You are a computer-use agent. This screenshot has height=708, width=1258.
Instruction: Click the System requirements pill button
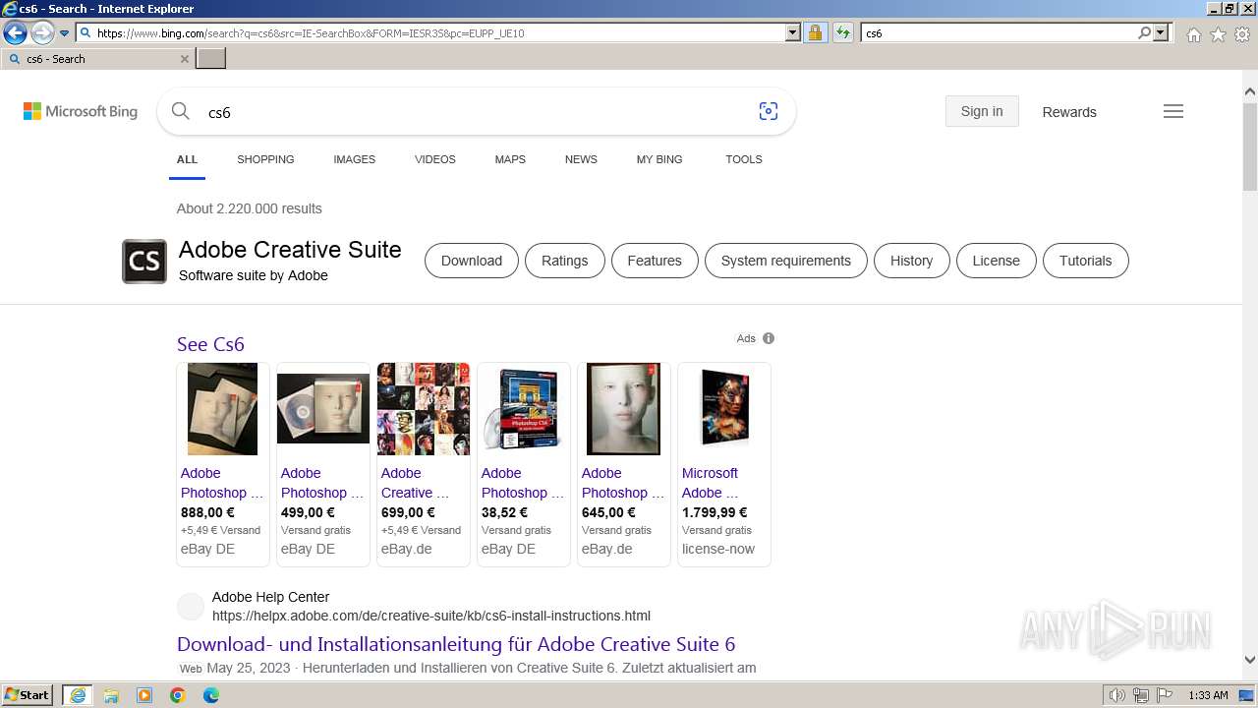(786, 261)
